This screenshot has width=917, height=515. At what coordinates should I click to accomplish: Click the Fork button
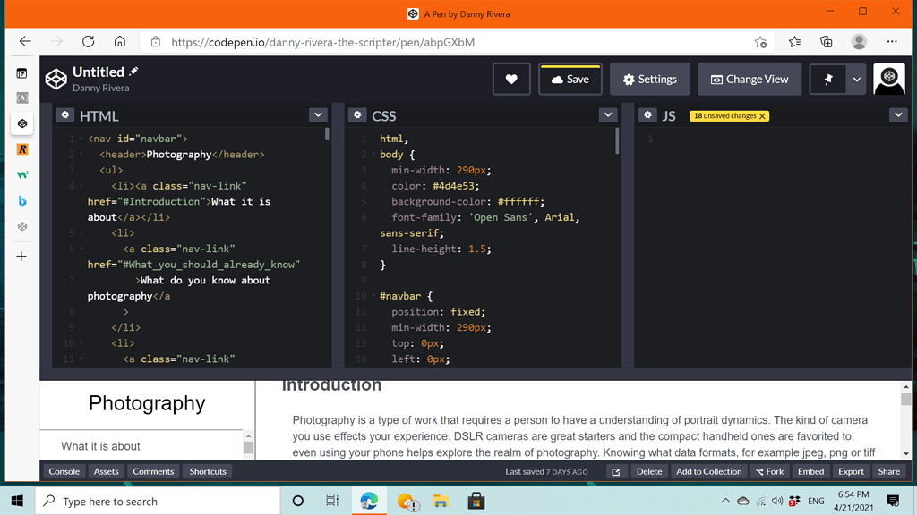770,471
